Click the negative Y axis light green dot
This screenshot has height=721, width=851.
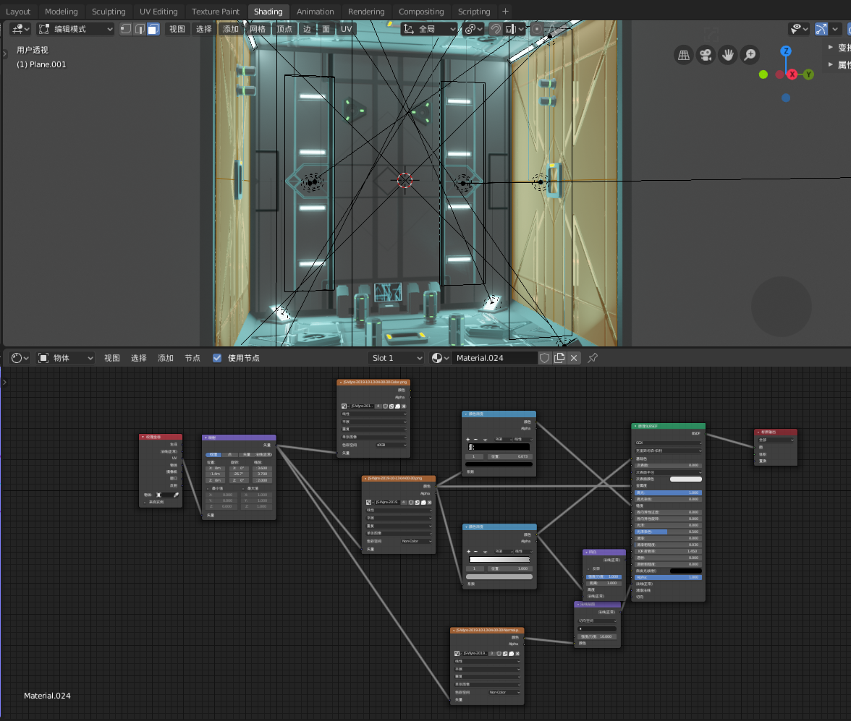pos(763,74)
